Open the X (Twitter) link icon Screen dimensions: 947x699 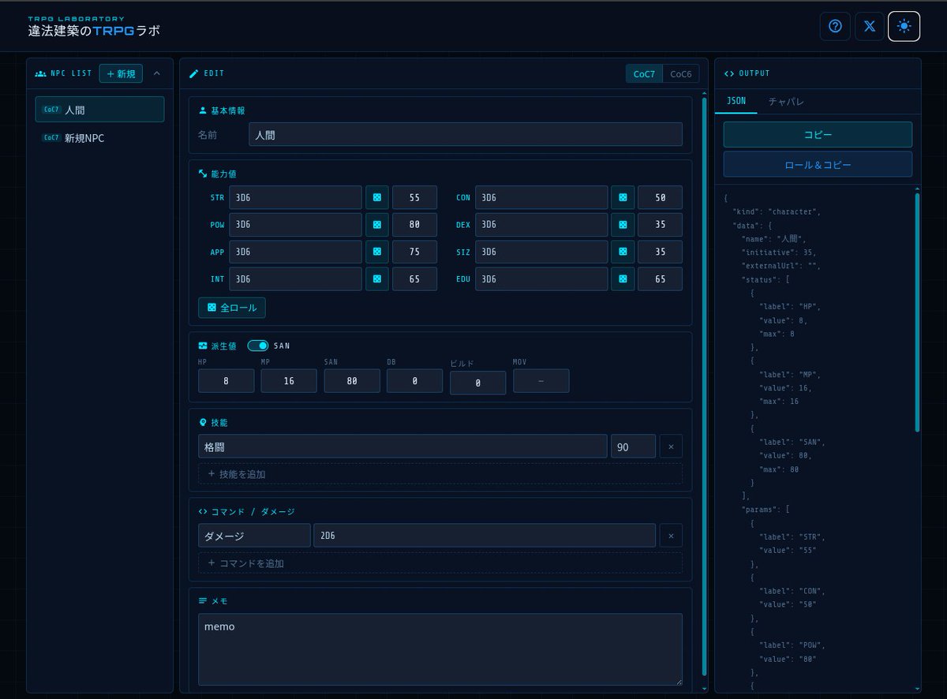coord(870,26)
